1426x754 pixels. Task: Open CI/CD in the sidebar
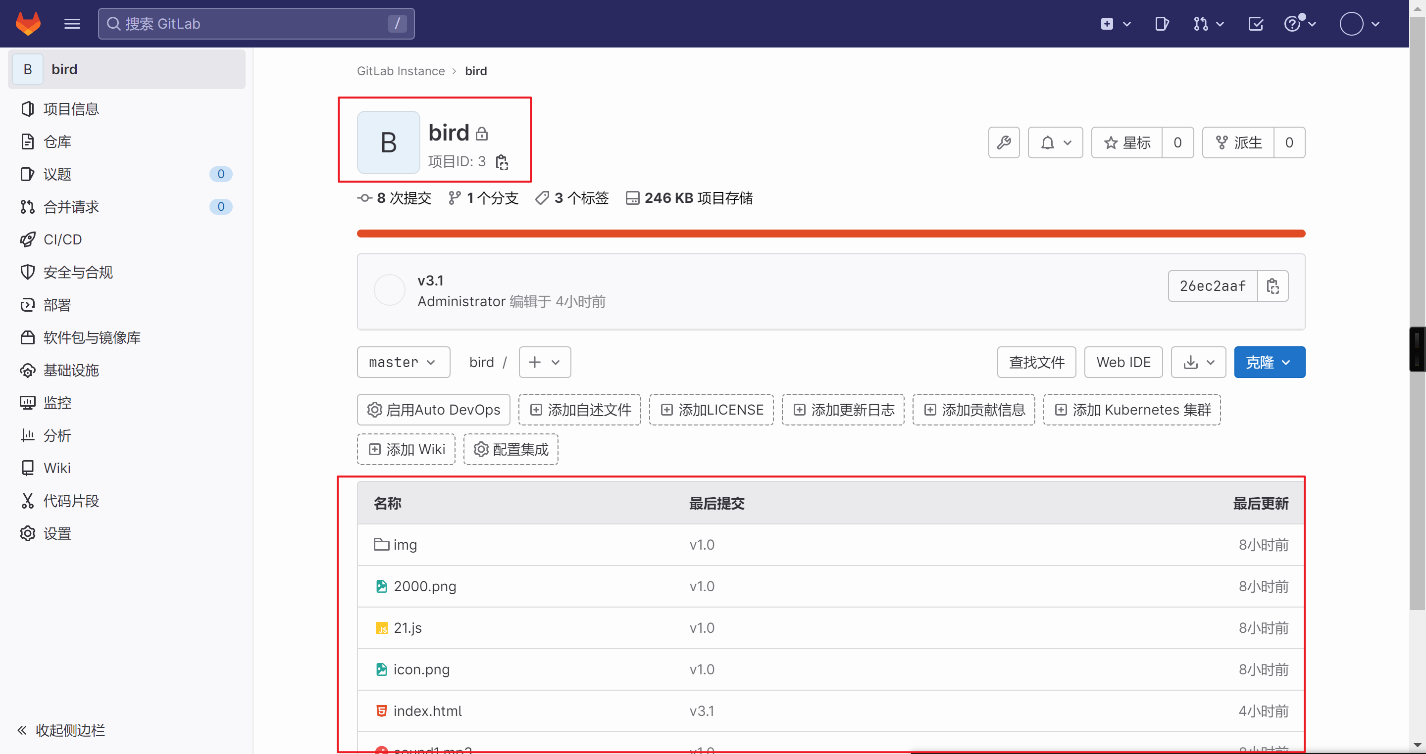[62, 239]
